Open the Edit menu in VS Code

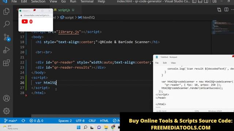(x=24, y=1)
